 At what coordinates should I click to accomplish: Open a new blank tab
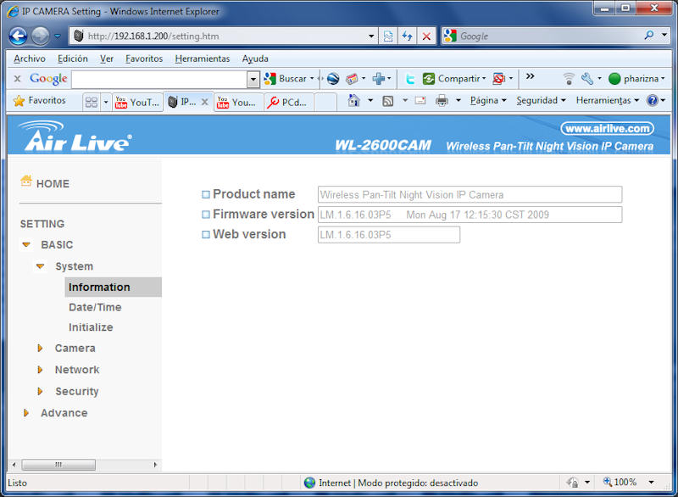coord(325,102)
